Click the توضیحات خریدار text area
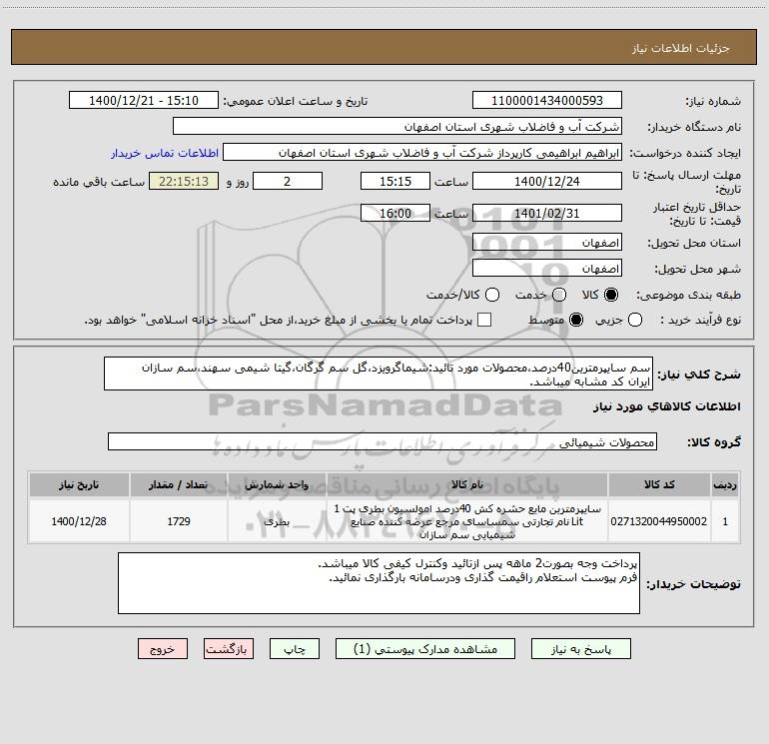Viewport: 769px width, 744px height. [x=379, y=583]
